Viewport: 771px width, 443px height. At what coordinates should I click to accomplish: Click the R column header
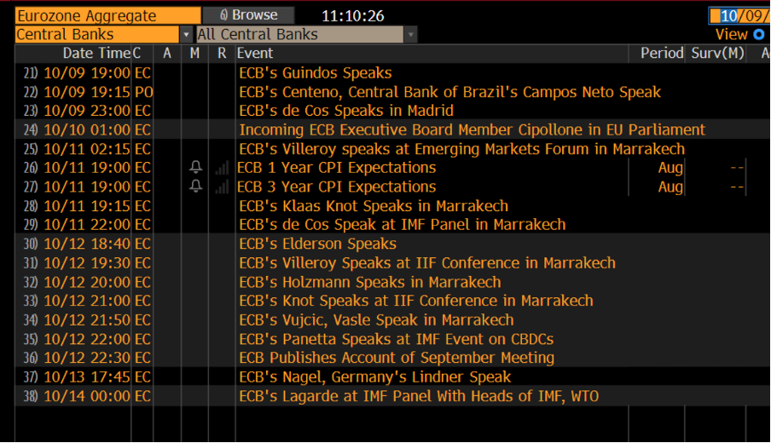tap(222, 53)
